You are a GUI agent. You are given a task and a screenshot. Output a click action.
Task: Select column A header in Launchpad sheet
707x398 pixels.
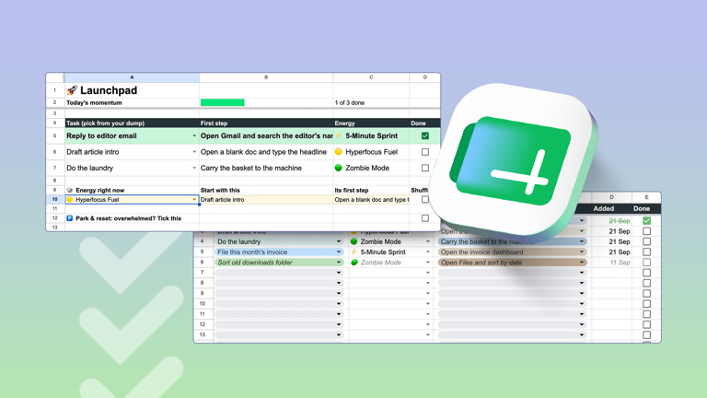click(132, 77)
